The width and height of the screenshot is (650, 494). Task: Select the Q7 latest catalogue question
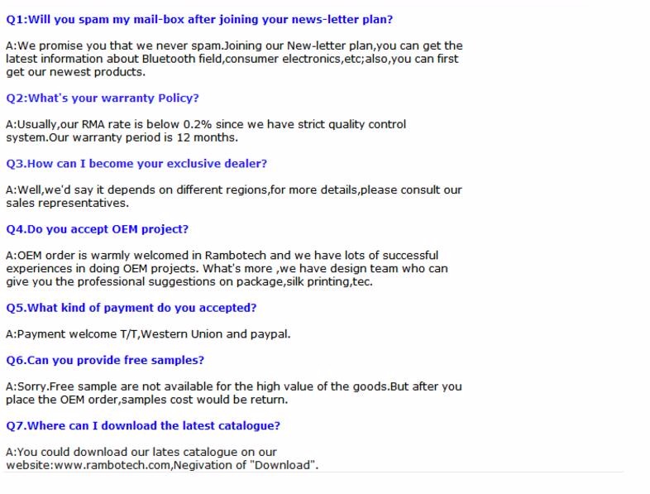[143, 425]
